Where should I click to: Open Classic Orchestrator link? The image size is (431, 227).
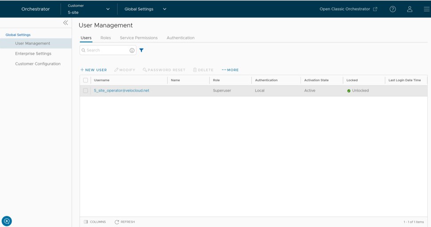click(349, 9)
